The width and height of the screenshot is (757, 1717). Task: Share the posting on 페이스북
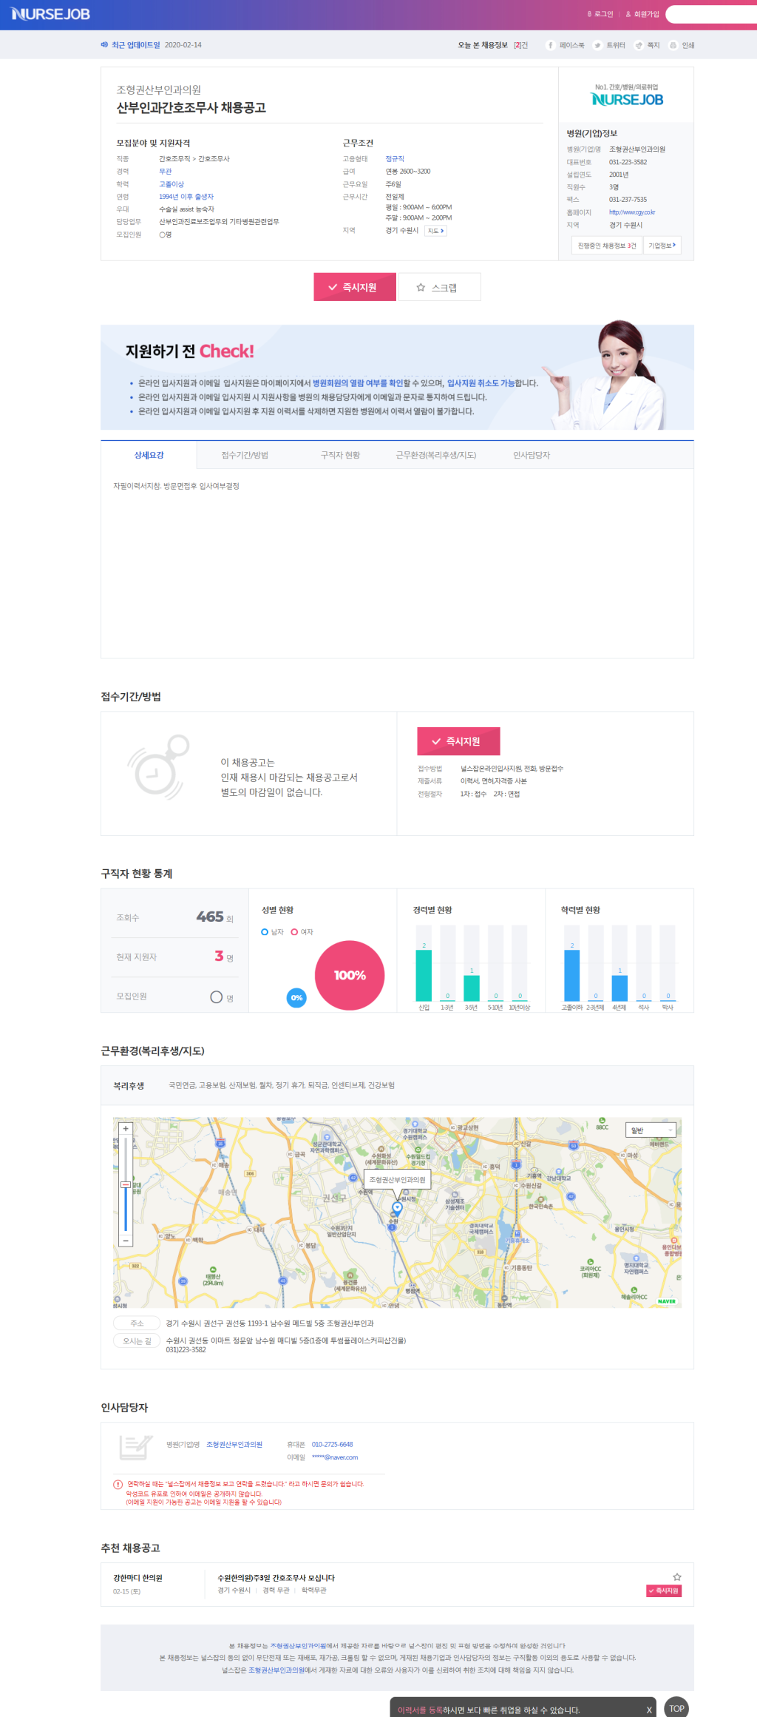(x=566, y=45)
